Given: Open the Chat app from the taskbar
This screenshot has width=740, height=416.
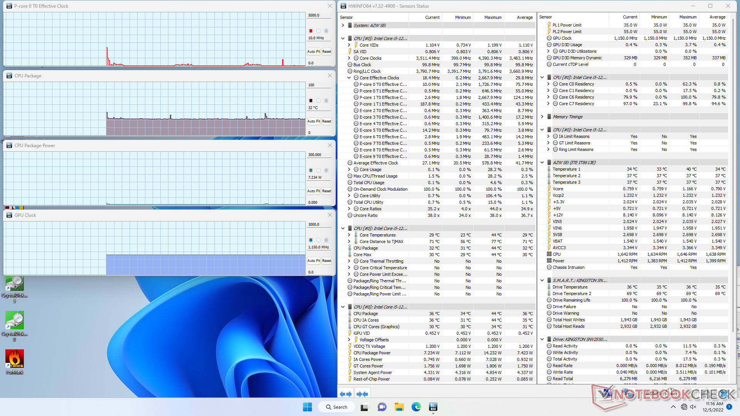Looking at the screenshot, I should 382,407.
